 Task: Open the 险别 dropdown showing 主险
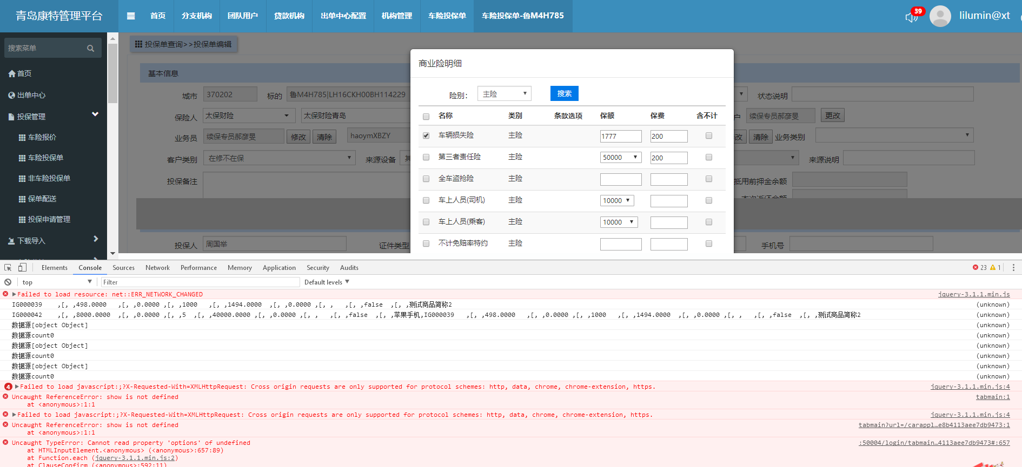[504, 94]
